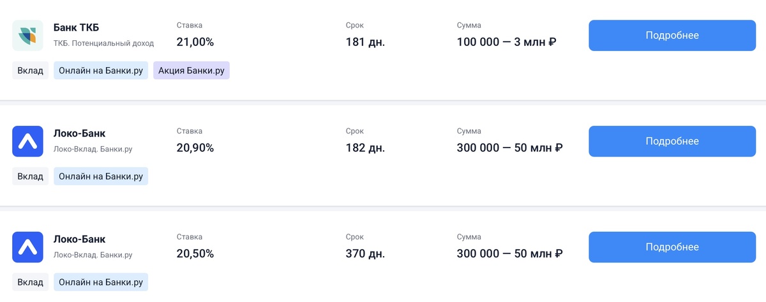Click Локо-Вклад. Банки.ру subtitle in 182-day offer
The image size is (766, 302).
click(93, 149)
